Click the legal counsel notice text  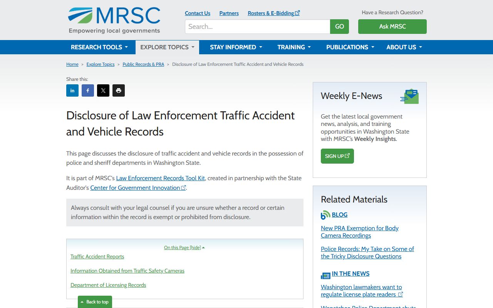coord(178,212)
